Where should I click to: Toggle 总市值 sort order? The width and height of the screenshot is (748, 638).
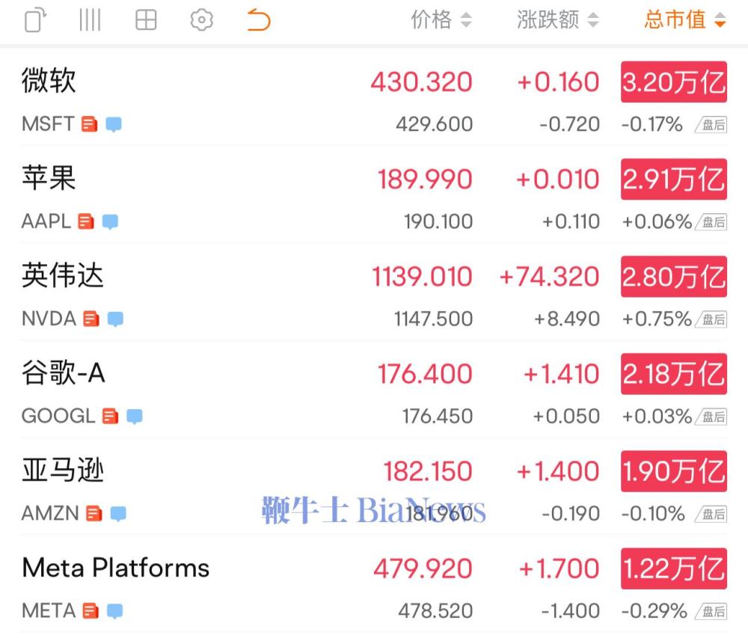[x=685, y=20]
